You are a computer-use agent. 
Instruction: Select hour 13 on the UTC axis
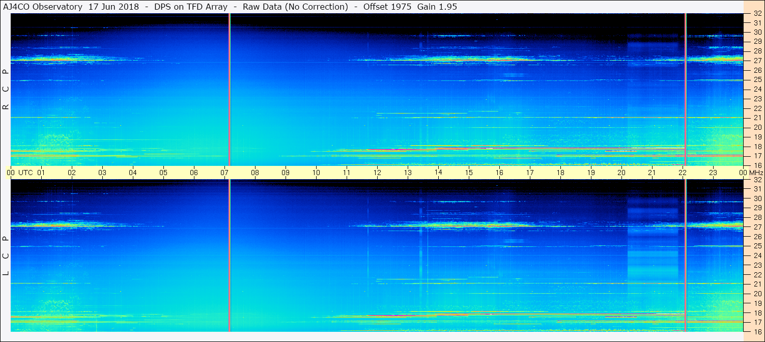[x=408, y=173]
